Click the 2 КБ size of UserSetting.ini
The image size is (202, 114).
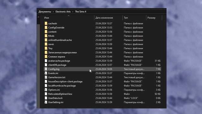[158, 102]
